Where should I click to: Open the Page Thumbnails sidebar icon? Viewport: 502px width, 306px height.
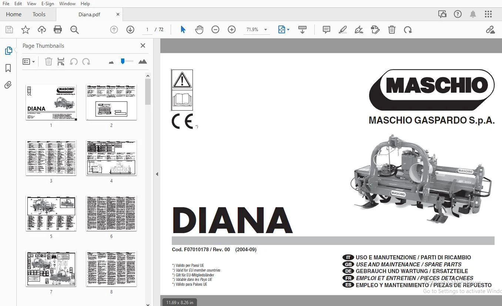click(x=8, y=51)
